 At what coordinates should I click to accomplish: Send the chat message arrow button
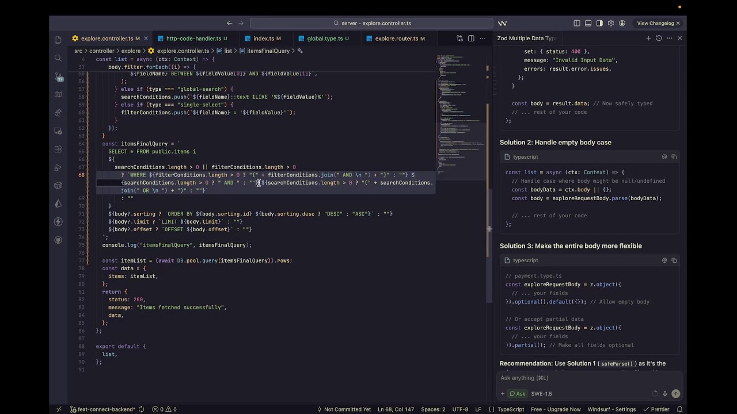click(x=675, y=394)
